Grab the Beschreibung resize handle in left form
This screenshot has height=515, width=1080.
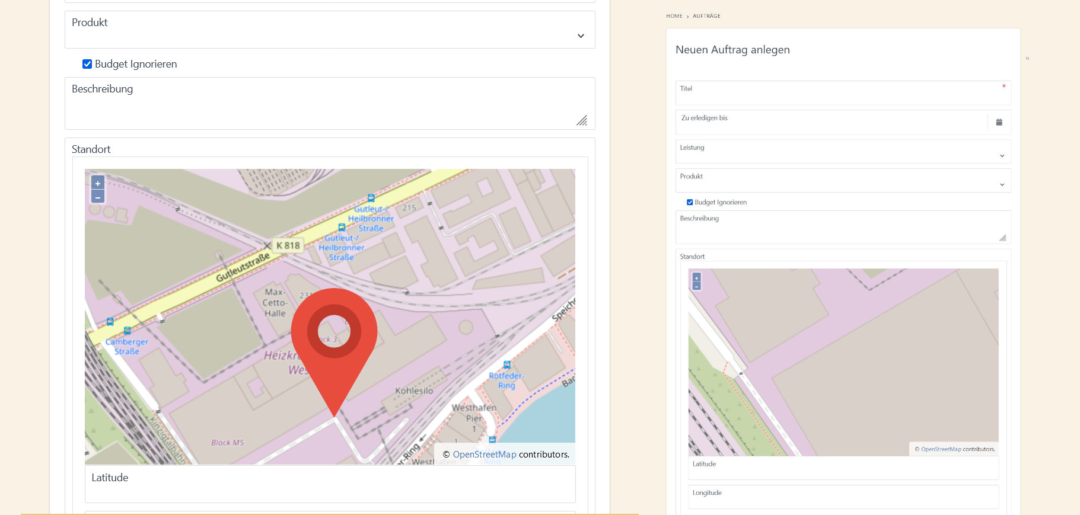[582, 120]
